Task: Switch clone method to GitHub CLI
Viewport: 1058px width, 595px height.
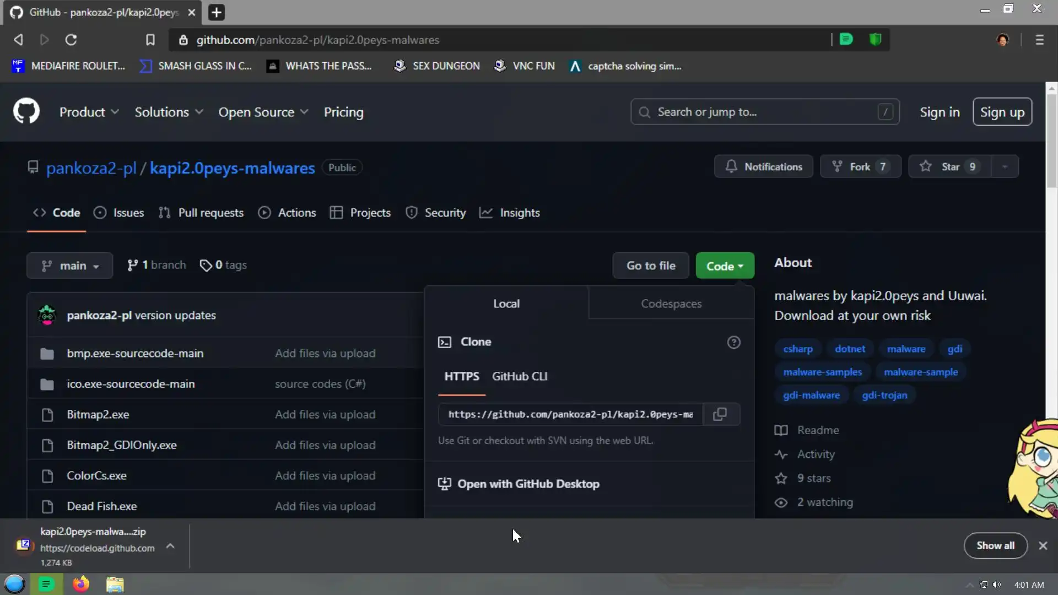Action: (519, 376)
